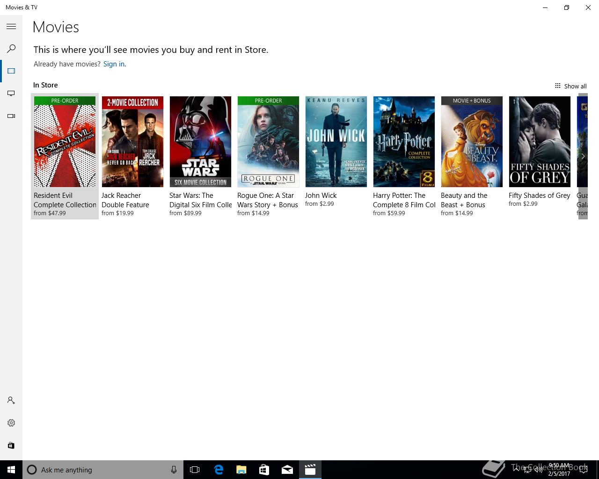Screen dimensions: 599x479
Task: Open Resident Evil Complete Collection poster
Action: click(x=65, y=142)
